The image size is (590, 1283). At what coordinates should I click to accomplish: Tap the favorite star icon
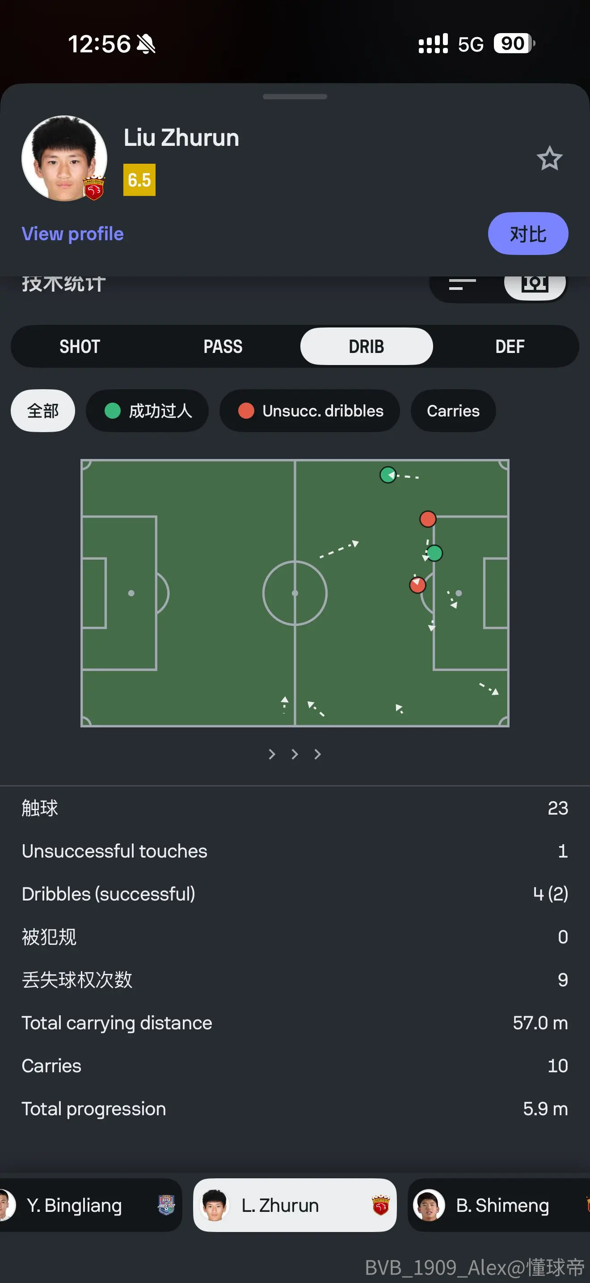pos(549,158)
